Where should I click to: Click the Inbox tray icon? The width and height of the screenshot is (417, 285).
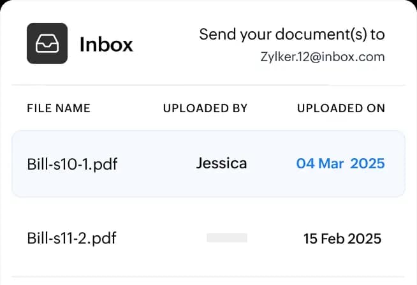(x=47, y=43)
